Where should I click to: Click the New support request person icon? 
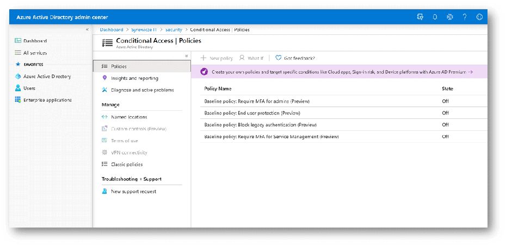pos(104,191)
